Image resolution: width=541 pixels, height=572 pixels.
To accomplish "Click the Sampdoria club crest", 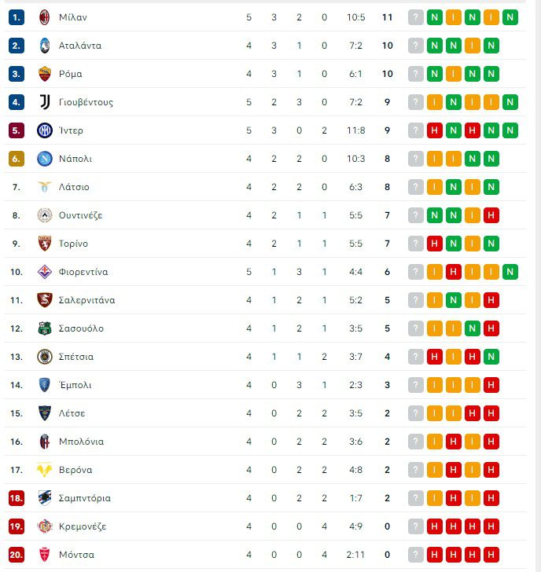I will [x=45, y=498].
